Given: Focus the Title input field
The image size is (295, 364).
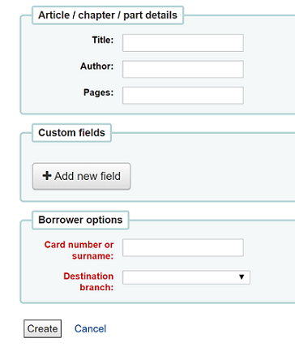Looking at the screenshot, I should (x=183, y=43).
